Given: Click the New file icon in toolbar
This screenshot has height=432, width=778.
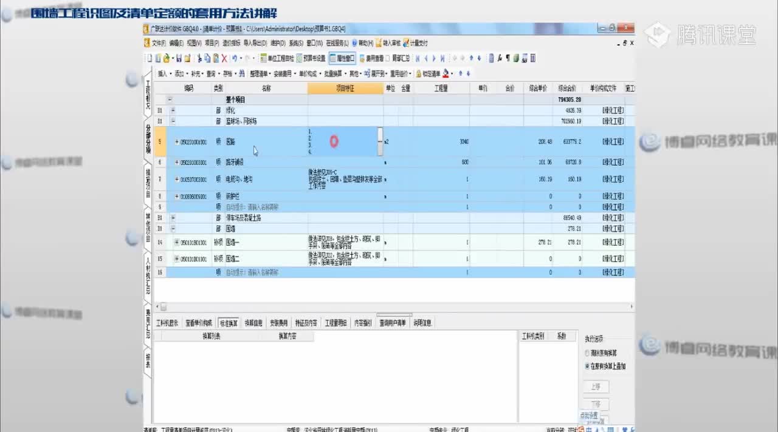Looking at the screenshot, I should [x=150, y=58].
